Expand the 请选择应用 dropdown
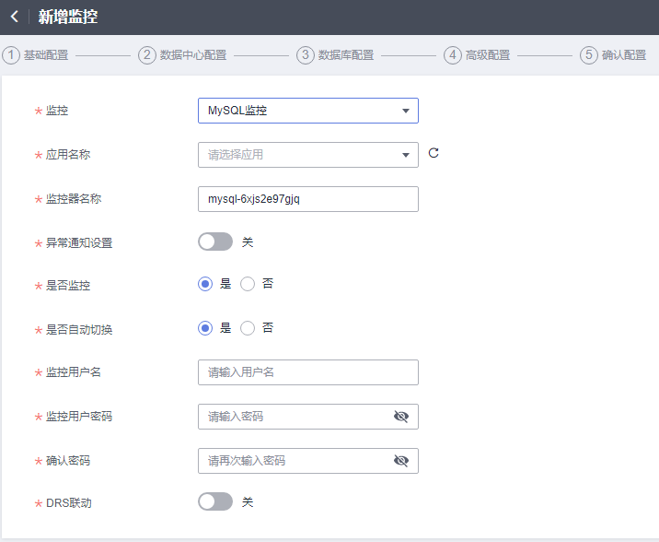 coord(308,155)
